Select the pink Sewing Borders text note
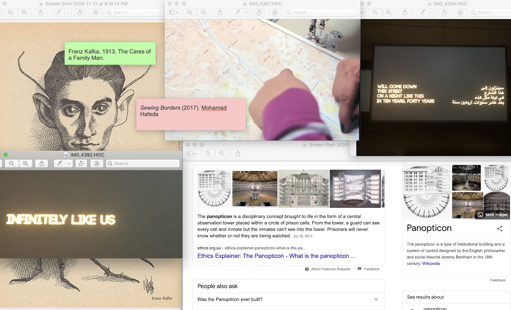The width and height of the screenshot is (511, 310). tap(191, 114)
